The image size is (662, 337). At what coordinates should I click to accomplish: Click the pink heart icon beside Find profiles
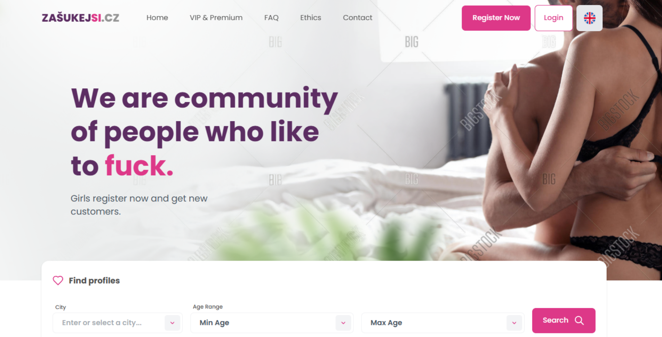[x=58, y=280]
